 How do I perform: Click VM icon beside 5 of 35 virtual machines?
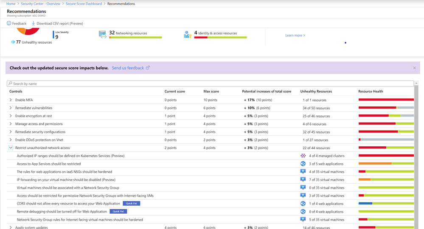(x=303, y=219)
